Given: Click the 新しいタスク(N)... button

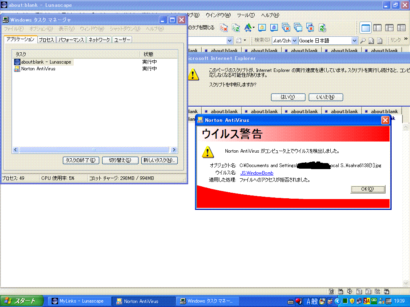Looking at the screenshot, I should pyautogui.click(x=159, y=160).
